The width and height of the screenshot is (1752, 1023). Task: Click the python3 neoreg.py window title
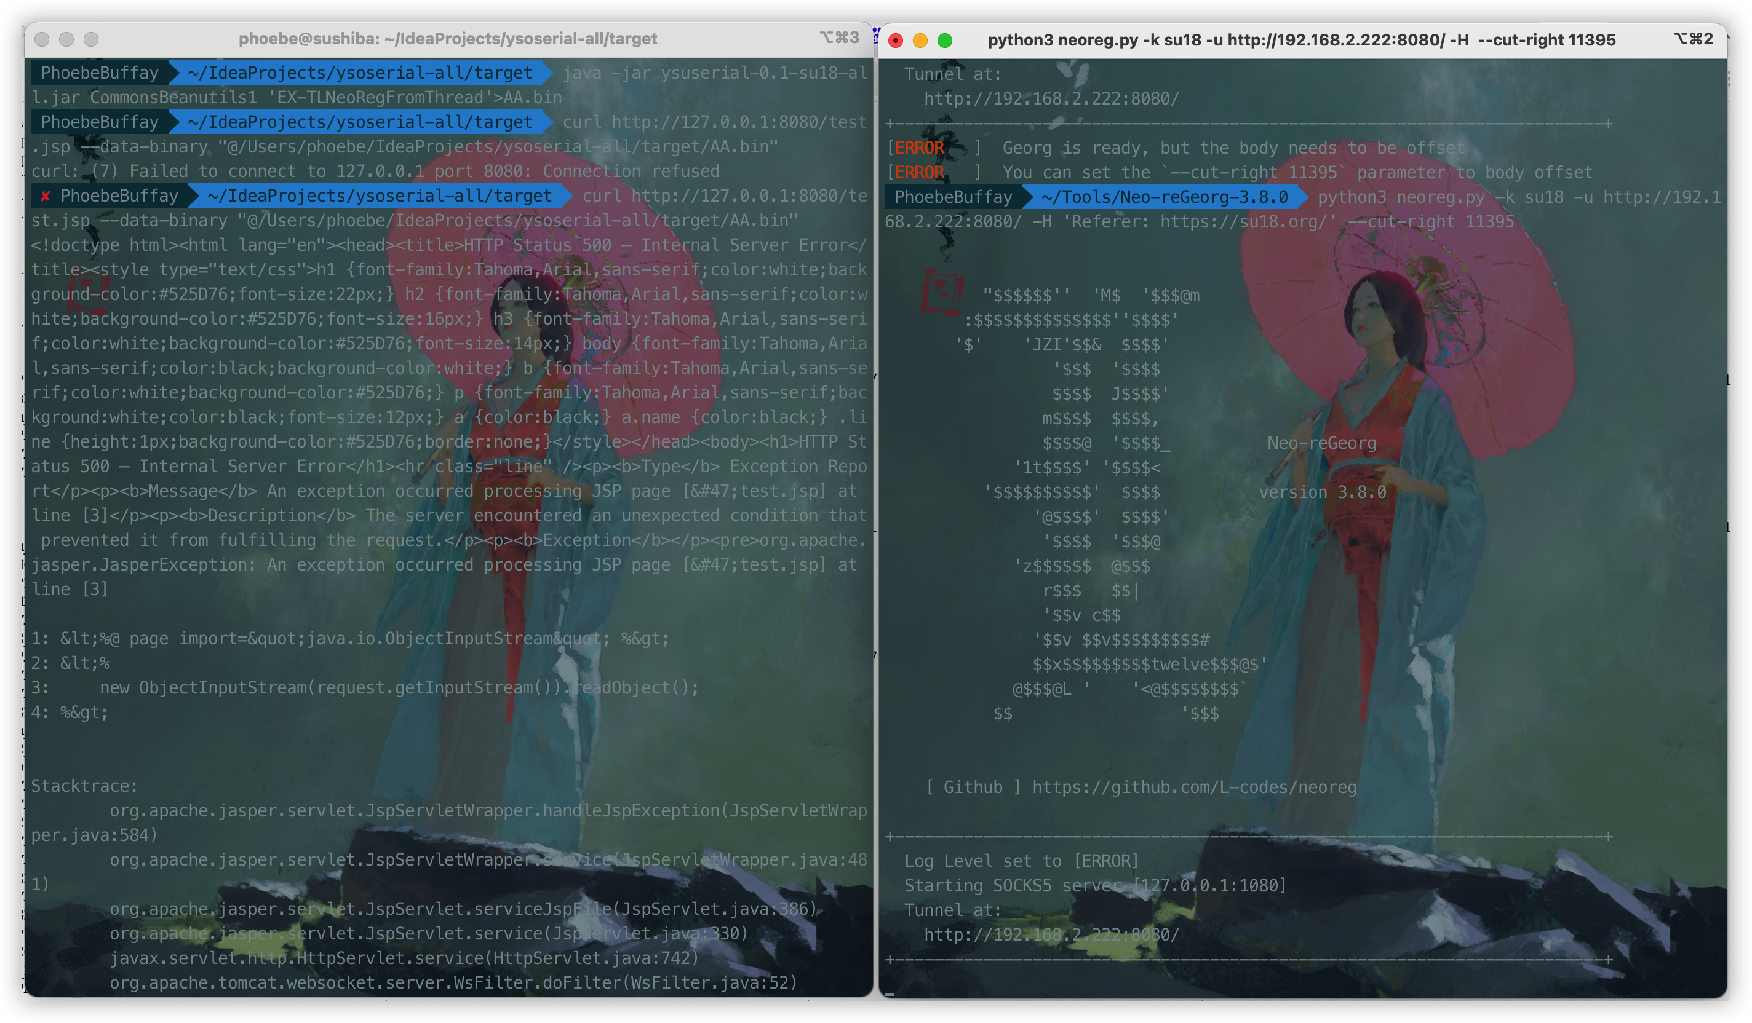point(1301,39)
